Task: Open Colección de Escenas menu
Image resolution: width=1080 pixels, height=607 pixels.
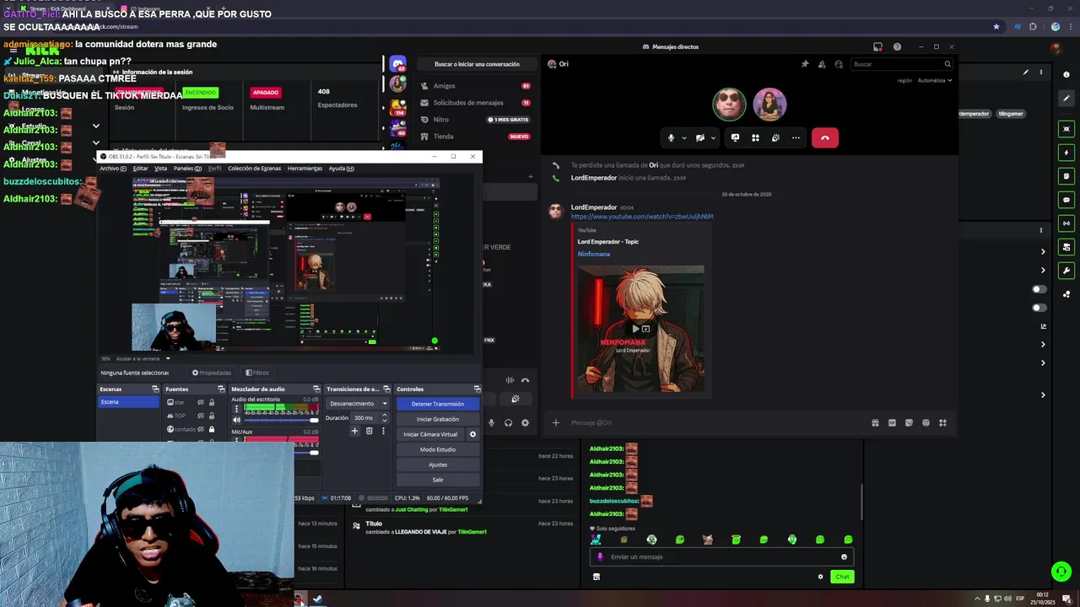Action: point(254,169)
